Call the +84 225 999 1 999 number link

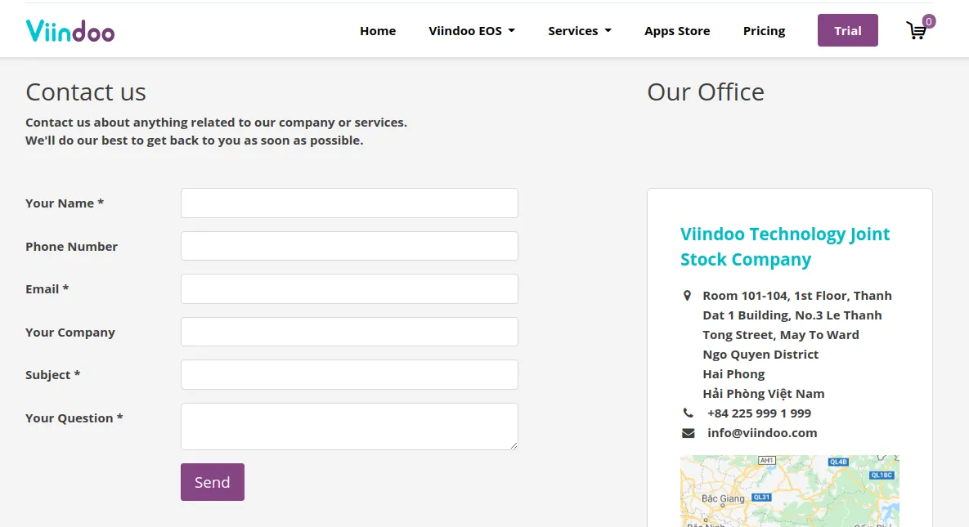(759, 413)
